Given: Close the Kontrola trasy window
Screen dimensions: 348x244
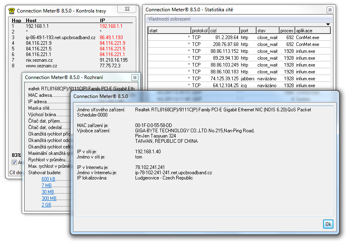Looking at the screenshot, I should pos(127,9).
